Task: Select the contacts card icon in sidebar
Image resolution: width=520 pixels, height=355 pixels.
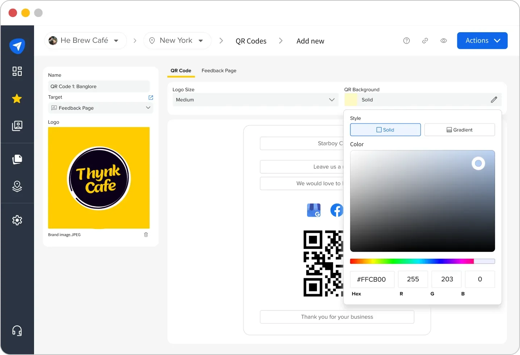Action: 17,126
